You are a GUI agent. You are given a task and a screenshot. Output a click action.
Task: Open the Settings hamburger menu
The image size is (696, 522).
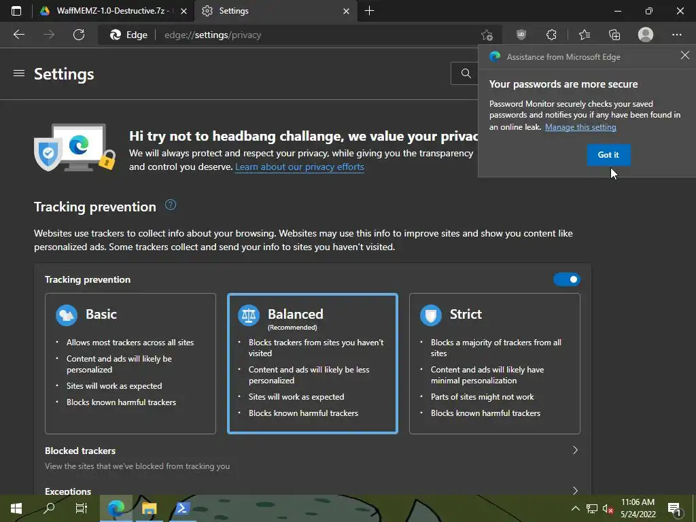tap(18, 73)
